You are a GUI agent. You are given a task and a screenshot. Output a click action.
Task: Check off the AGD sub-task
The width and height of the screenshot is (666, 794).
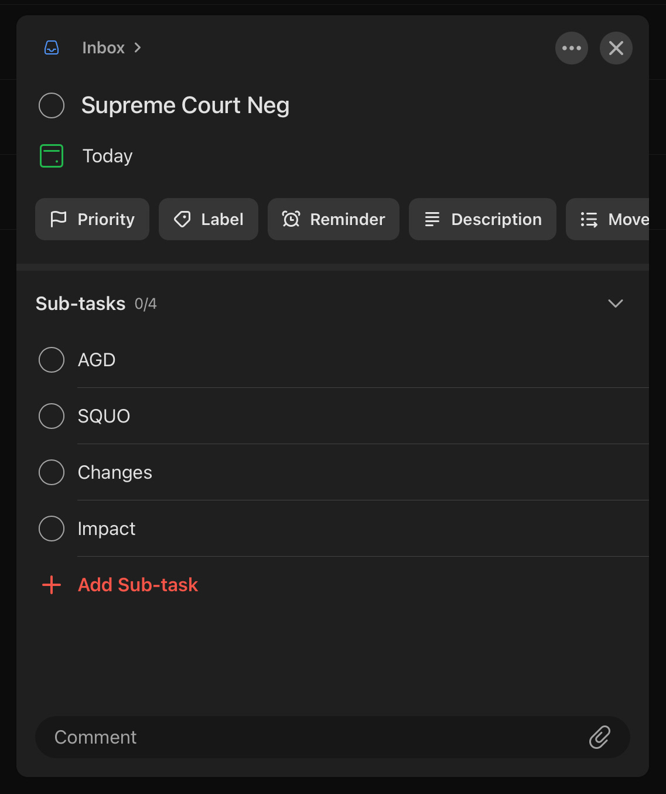(52, 360)
